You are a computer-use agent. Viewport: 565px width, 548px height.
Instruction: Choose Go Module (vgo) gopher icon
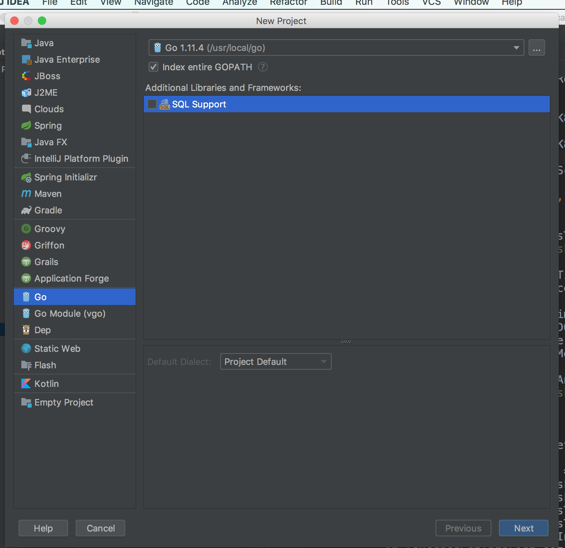tap(26, 314)
